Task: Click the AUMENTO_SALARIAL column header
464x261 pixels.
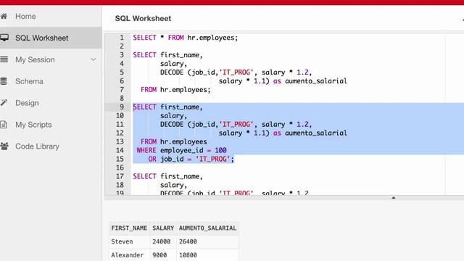Action: click(x=208, y=228)
